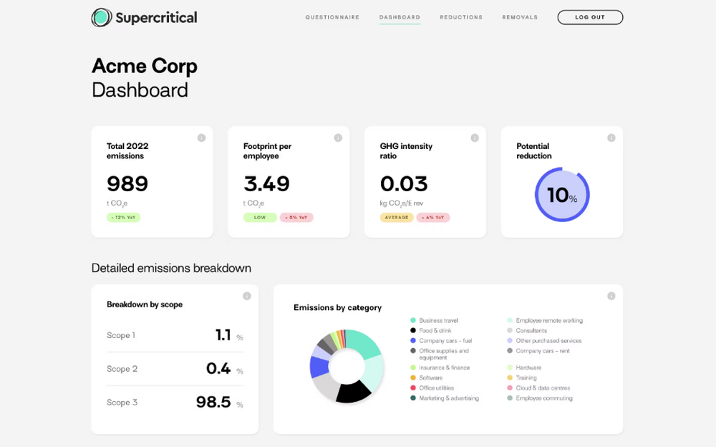Viewport: 716px width, 447px height.
Task: Click the Supercritical logo icon
Action: pyautogui.click(x=102, y=17)
